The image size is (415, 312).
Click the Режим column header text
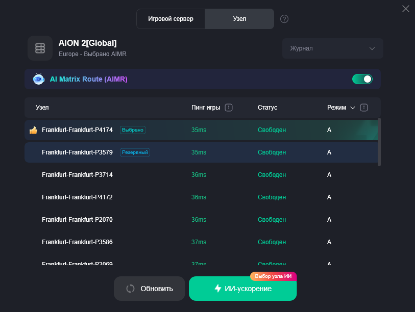(x=336, y=108)
